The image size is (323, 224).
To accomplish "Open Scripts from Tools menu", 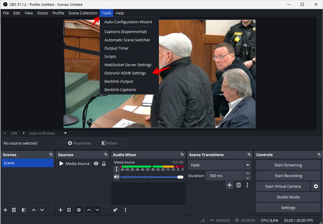I will tap(129, 56).
